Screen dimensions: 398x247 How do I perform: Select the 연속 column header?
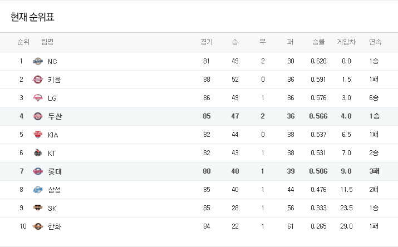click(x=375, y=42)
